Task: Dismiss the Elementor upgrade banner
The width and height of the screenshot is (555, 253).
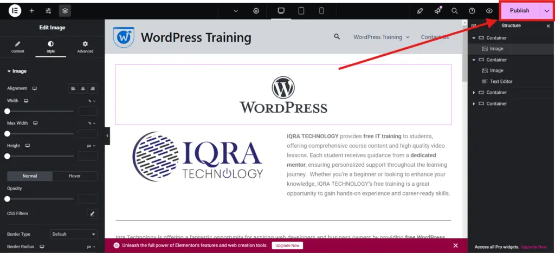Action: pos(455,245)
